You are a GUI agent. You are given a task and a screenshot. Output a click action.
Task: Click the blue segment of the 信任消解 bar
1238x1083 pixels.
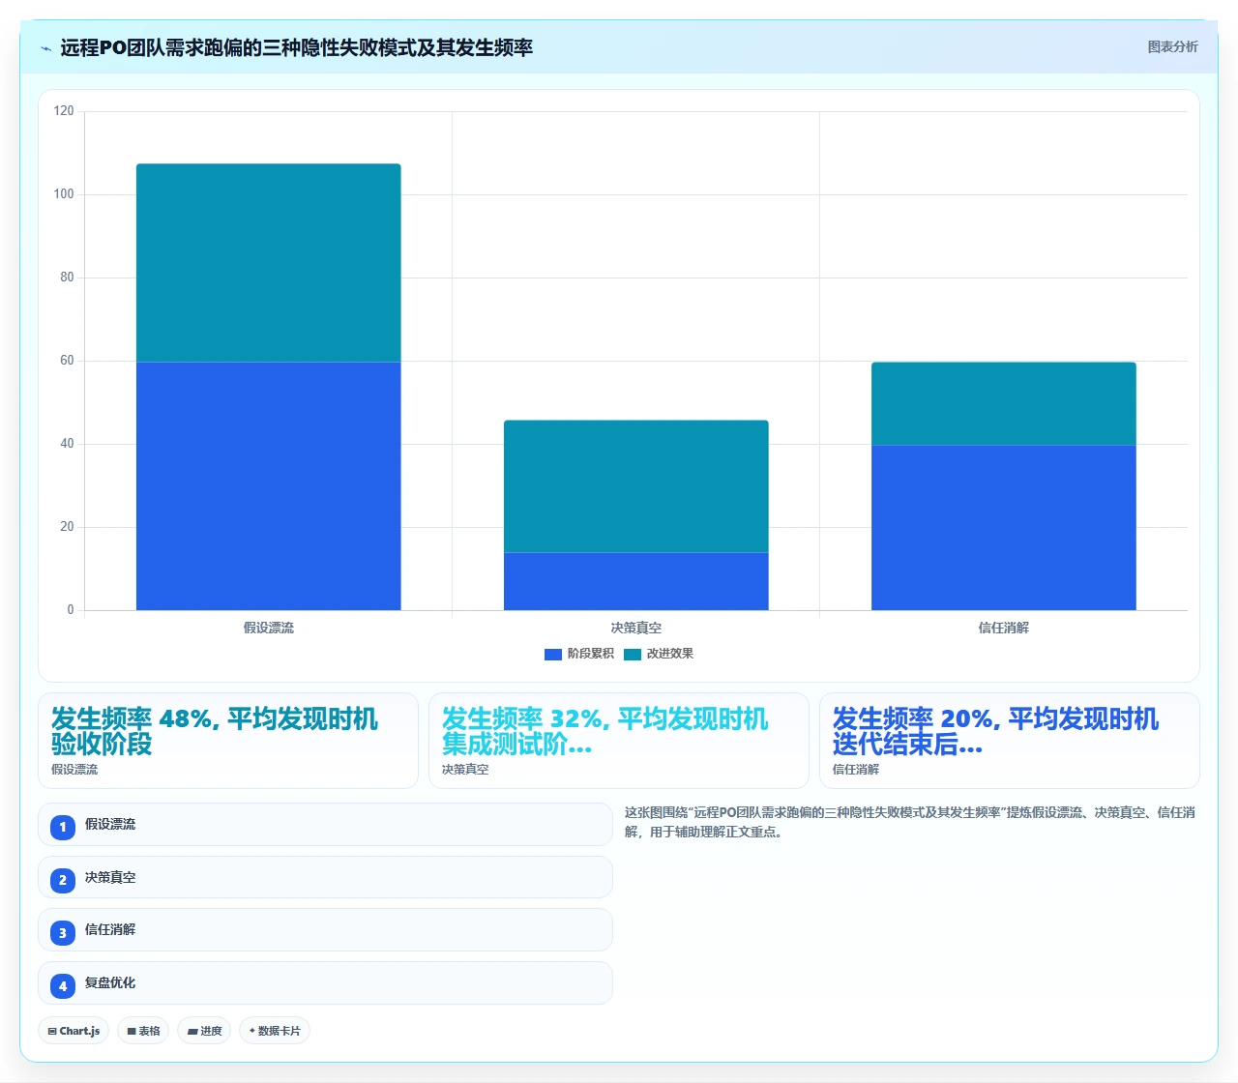pyautogui.click(x=1004, y=527)
